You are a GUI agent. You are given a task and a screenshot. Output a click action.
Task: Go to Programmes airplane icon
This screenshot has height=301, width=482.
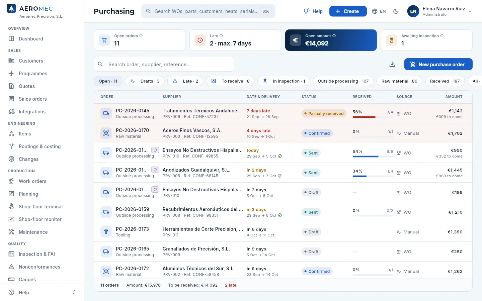pos(11,74)
